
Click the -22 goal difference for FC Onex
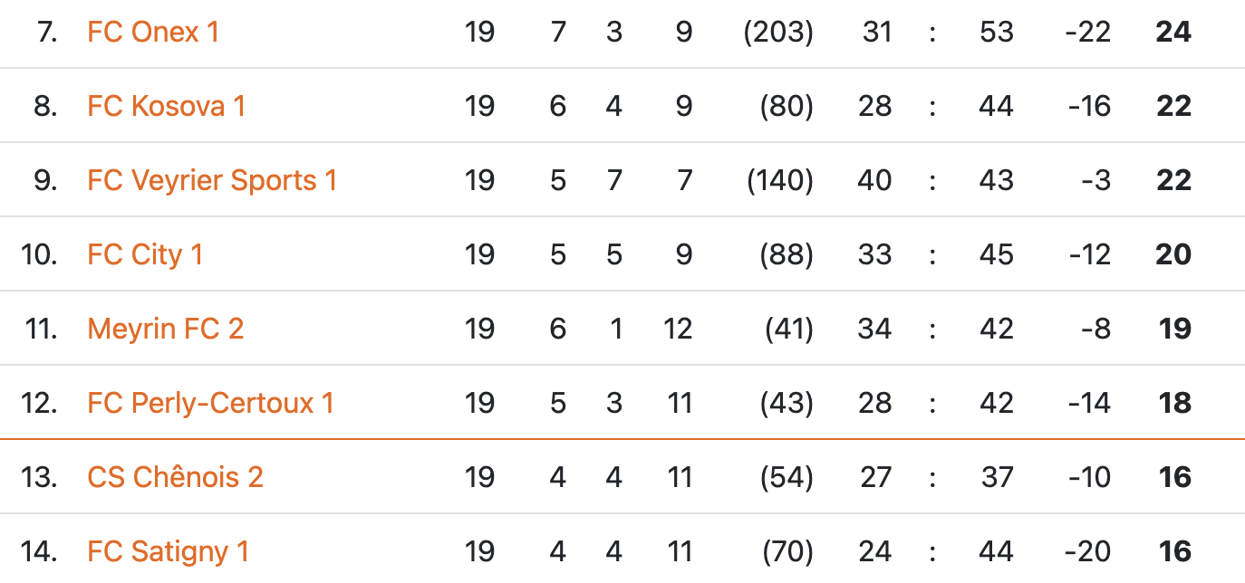tap(1088, 33)
